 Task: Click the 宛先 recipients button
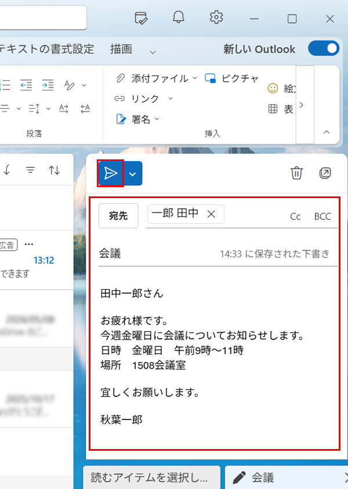[118, 216]
